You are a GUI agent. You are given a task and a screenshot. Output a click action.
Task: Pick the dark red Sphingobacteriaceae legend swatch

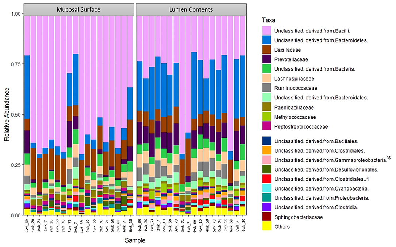pos(267,217)
